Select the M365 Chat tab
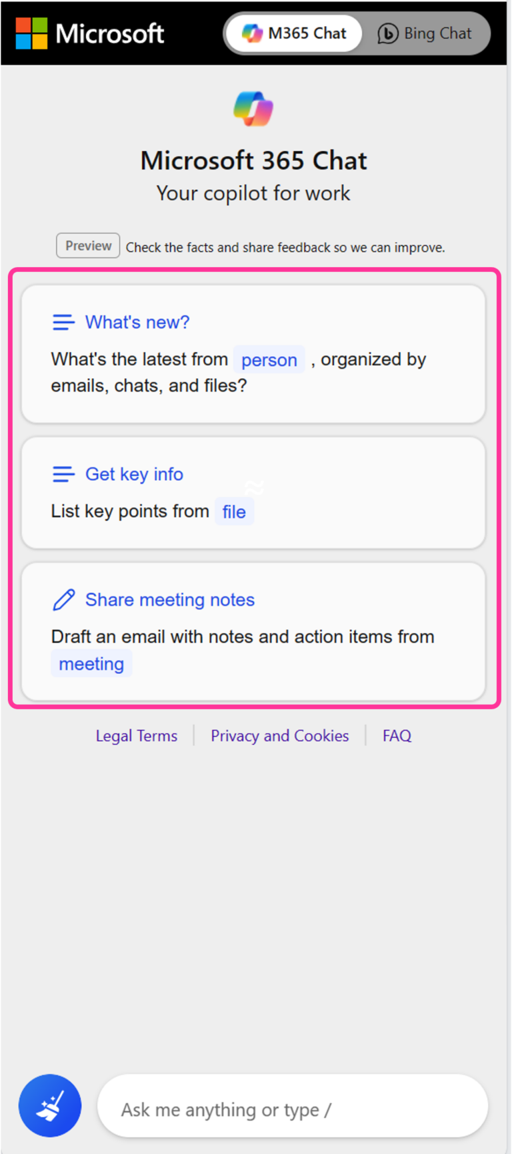The image size is (512, 1154). point(293,33)
